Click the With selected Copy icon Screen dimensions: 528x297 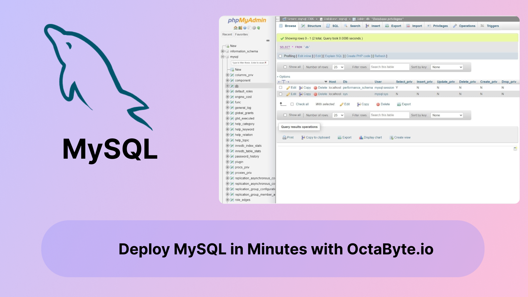(359, 104)
